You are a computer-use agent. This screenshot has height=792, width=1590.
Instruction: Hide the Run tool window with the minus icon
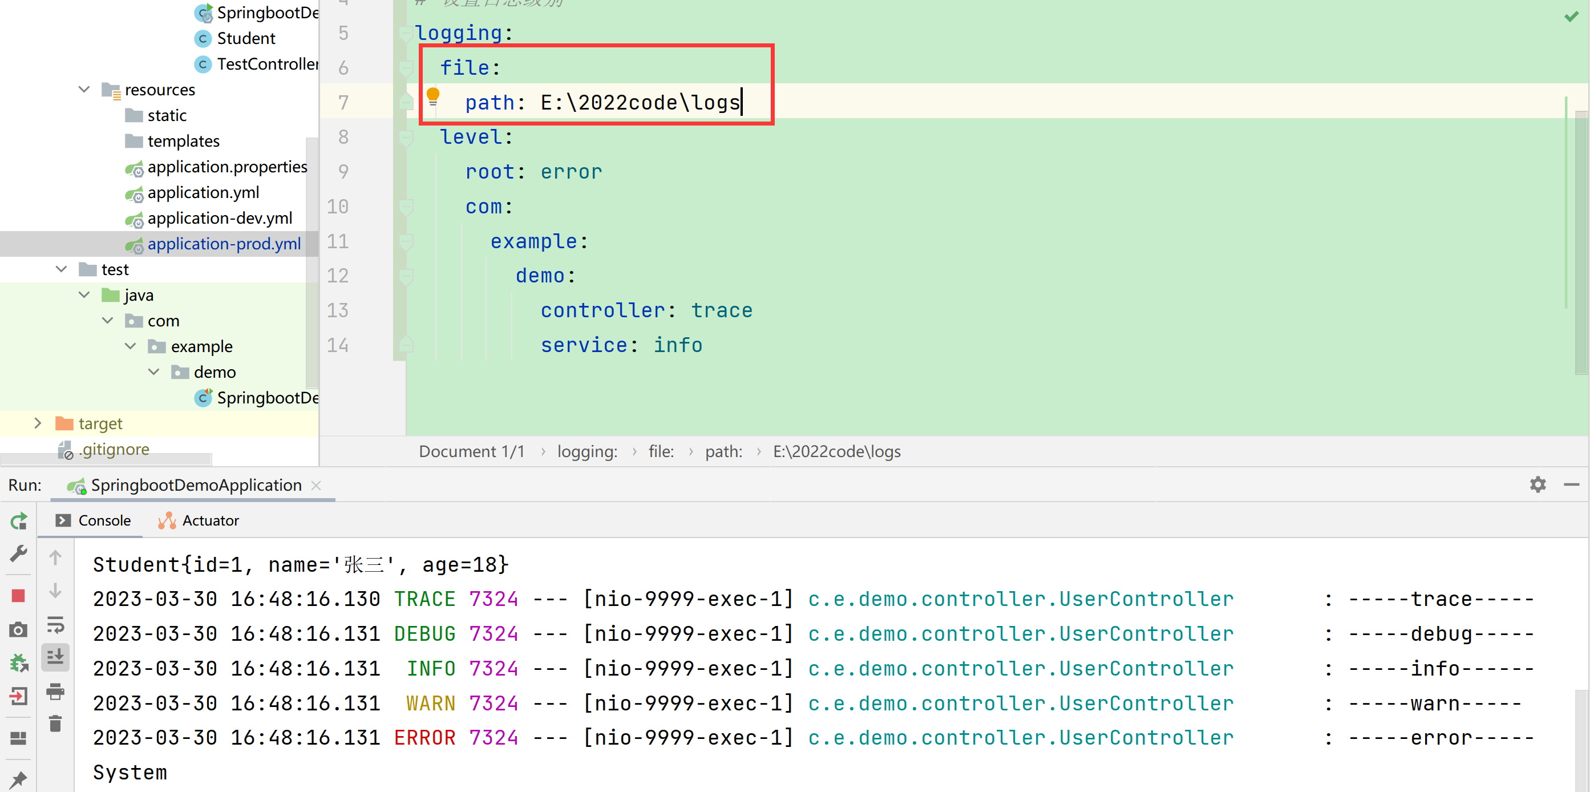point(1571,484)
